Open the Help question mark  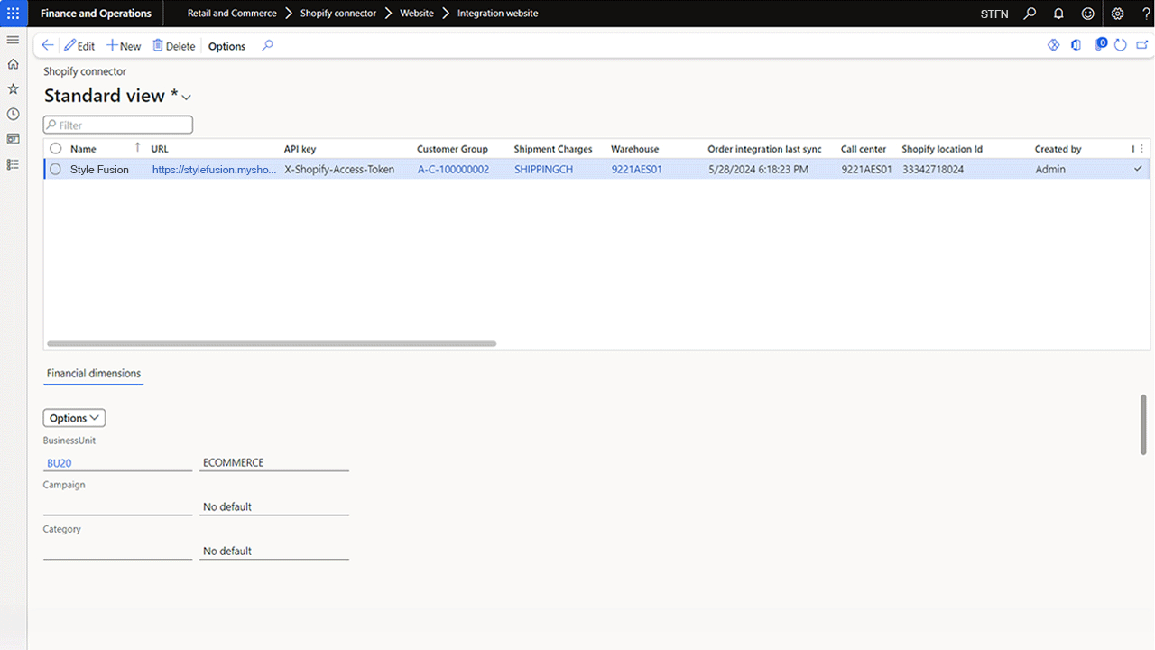click(x=1146, y=14)
